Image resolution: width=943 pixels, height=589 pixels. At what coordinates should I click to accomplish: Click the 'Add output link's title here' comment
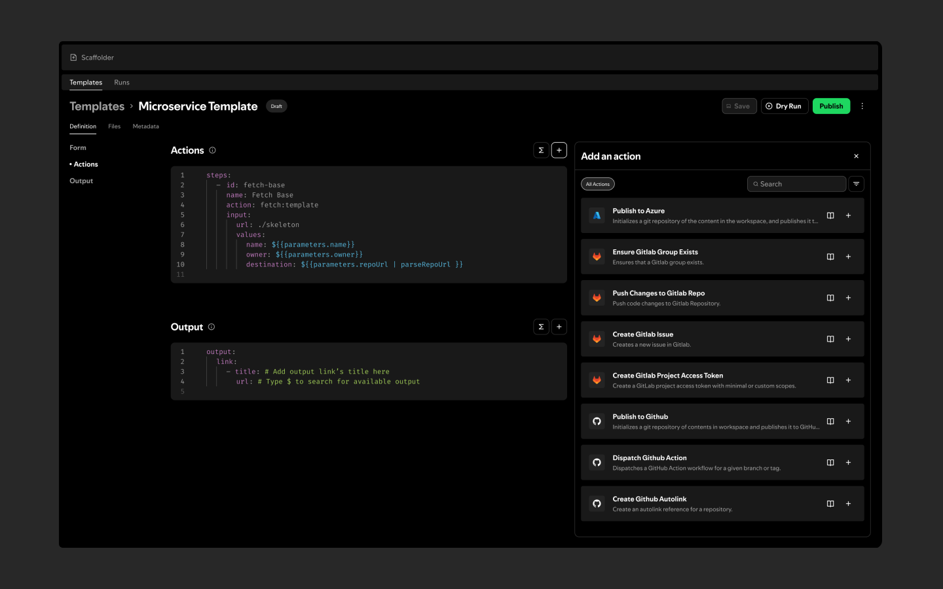coord(327,372)
